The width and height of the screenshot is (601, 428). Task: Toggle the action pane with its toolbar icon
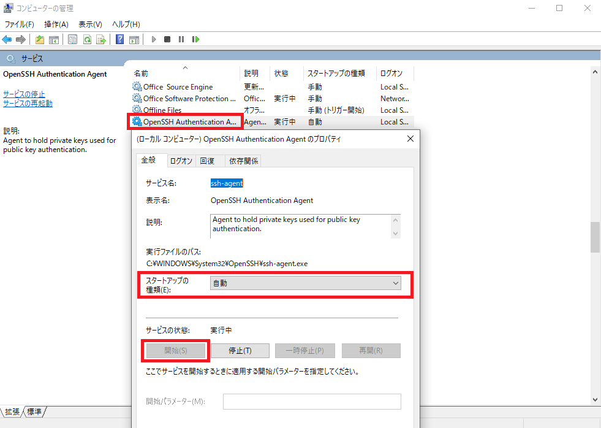coord(134,39)
